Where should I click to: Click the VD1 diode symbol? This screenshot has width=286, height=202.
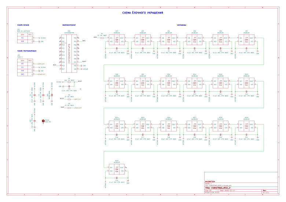51,95
